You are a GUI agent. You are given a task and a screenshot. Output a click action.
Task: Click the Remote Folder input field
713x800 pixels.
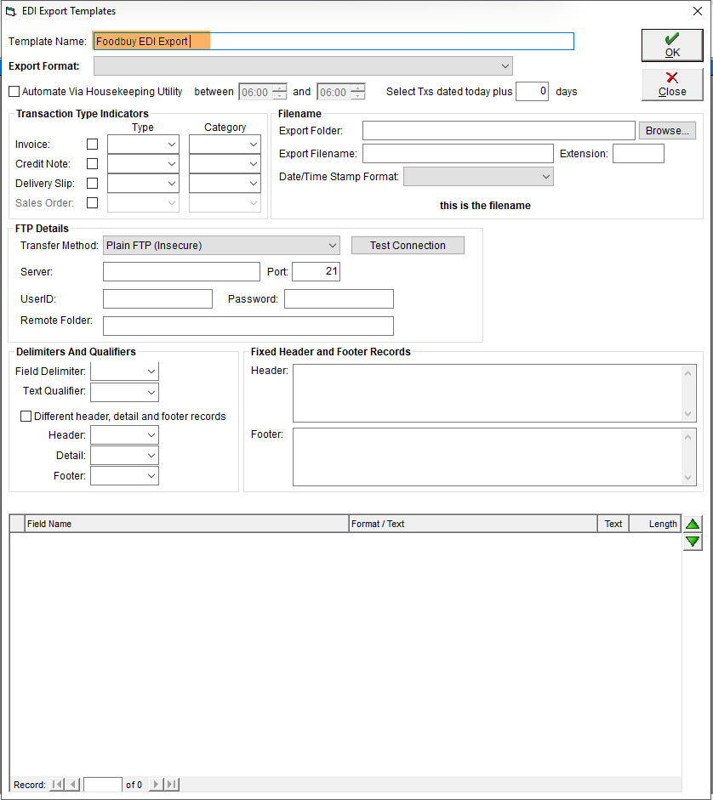[248, 326]
